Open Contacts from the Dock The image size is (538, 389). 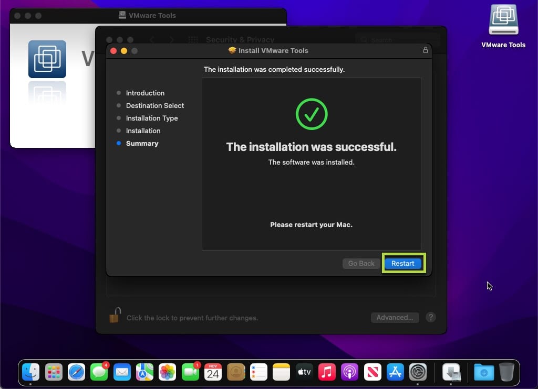pyautogui.click(x=236, y=372)
